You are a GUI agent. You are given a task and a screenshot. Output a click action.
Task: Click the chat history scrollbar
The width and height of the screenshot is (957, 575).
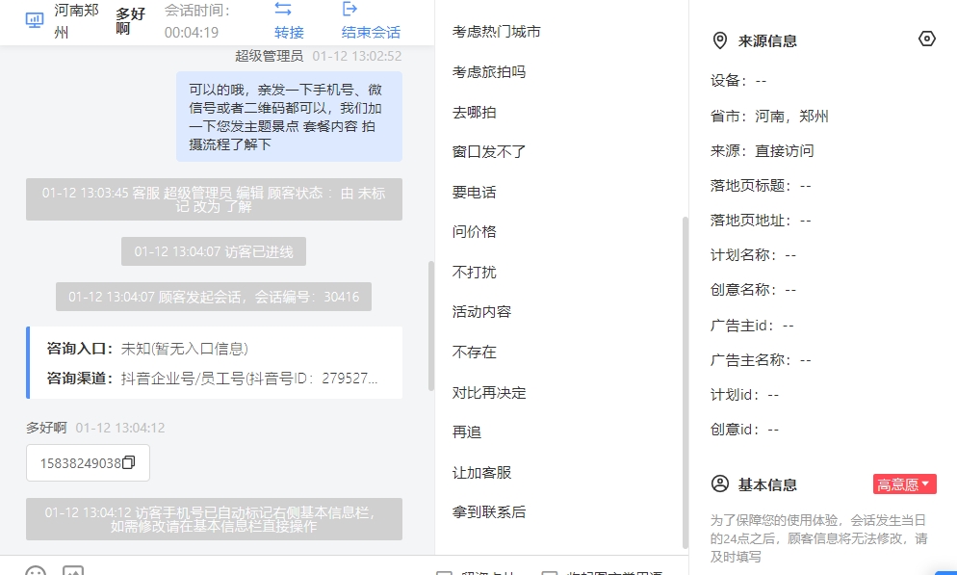point(431,326)
